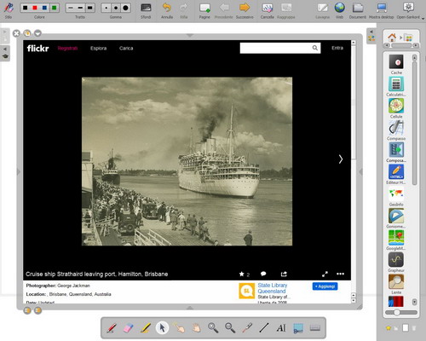
Task: Choose the black pen color
Action: point(26,8)
